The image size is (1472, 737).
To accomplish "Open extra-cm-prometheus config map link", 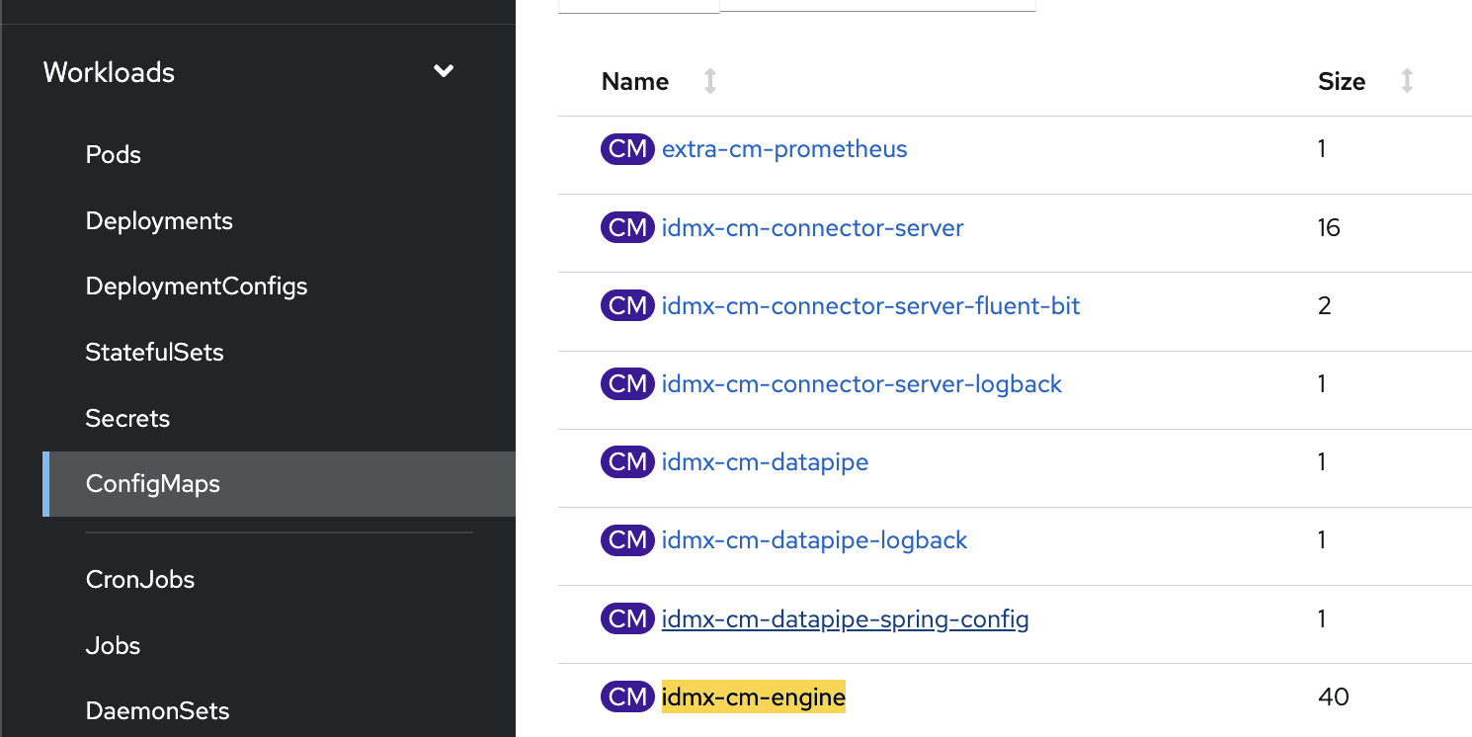I will click(x=784, y=149).
